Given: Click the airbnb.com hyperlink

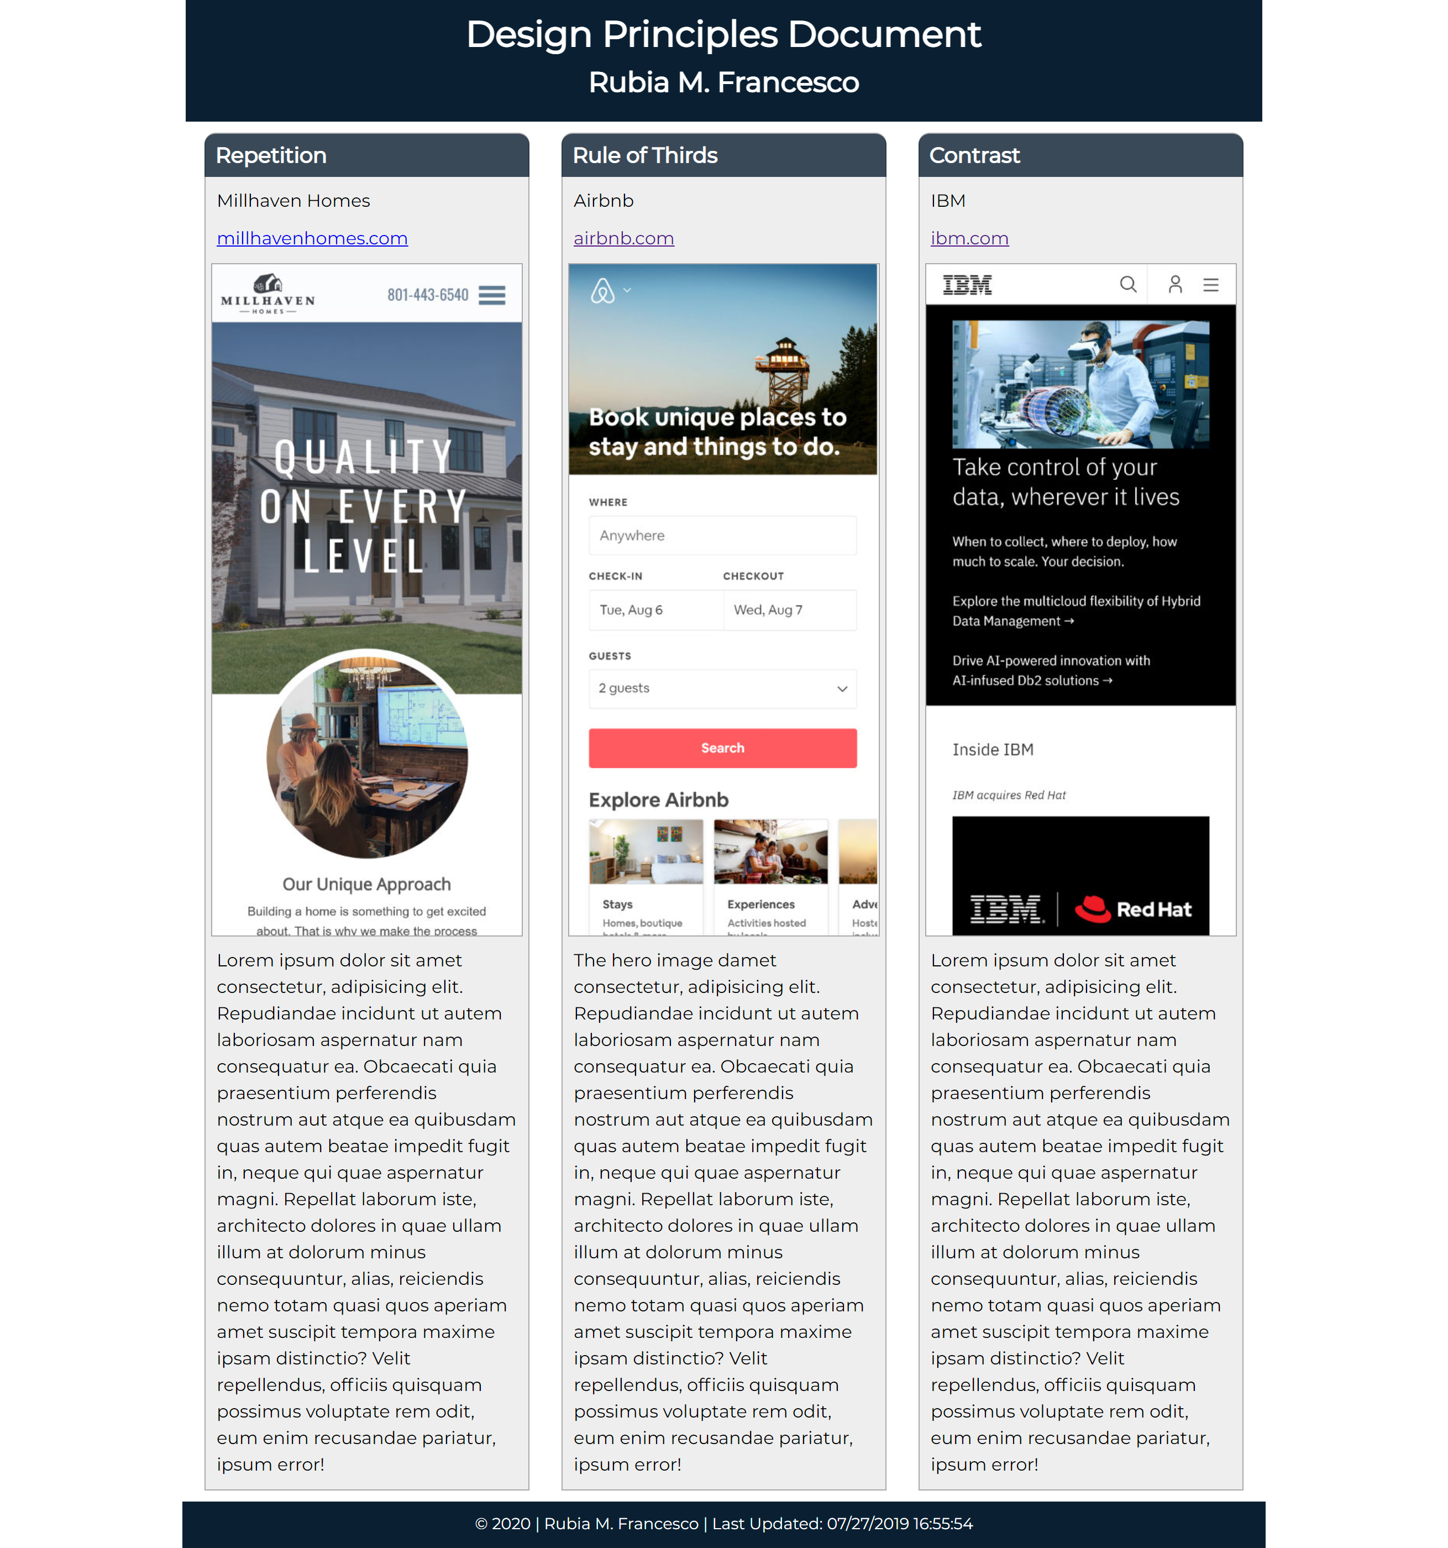Looking at the screenshot, I should [x=623, y=237].
